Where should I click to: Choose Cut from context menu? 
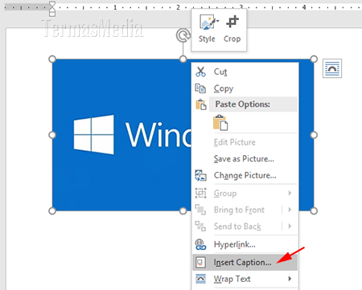pos(245,71)
